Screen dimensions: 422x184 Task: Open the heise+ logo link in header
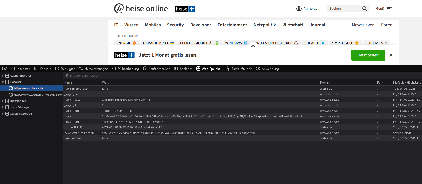click(185, 9)
